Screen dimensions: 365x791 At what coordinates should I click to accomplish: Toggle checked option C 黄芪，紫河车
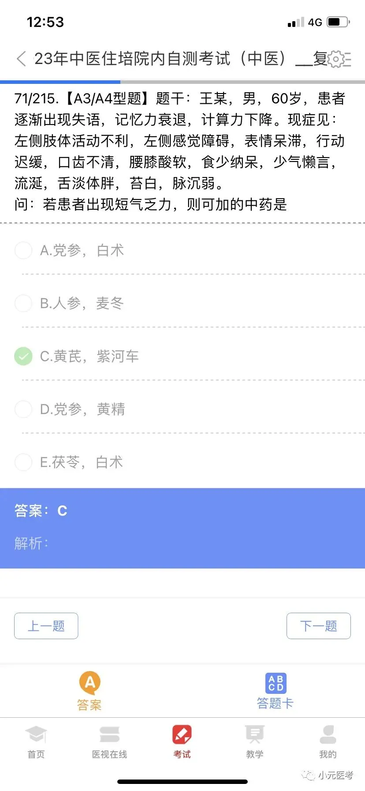click(23, 356)
